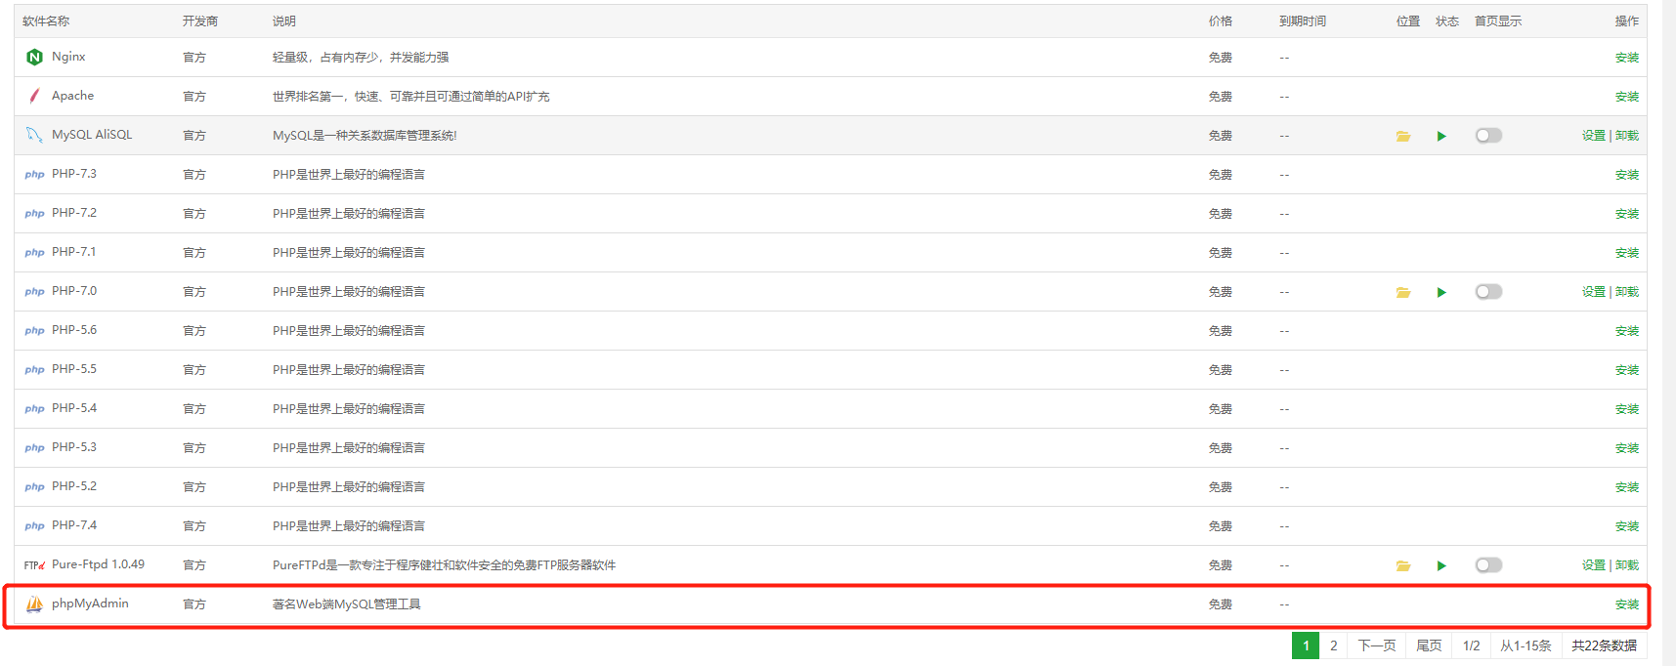Click the Pure-Ftpd 1.0.49 name text
Screen dimensions: 1676x666
[98, 564]
